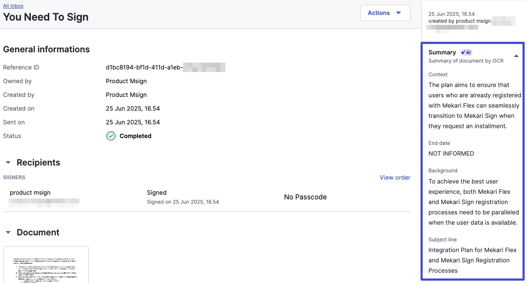Image resolution: width=527 pixels, height=283 pixels.
Task: Open the Actions dropdown menu
Action: click(x=385, y=13)
